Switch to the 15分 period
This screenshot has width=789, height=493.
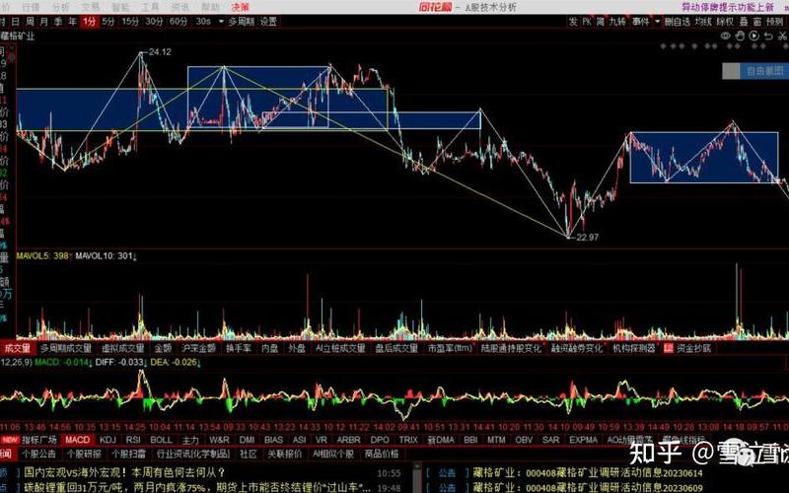click(130, 22)
